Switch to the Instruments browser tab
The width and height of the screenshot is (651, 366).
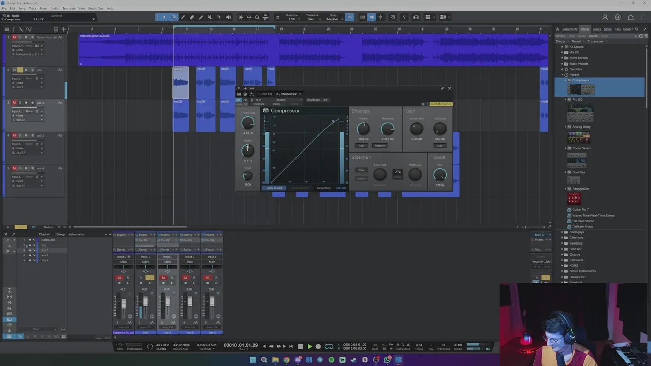[x=570, y=29]
